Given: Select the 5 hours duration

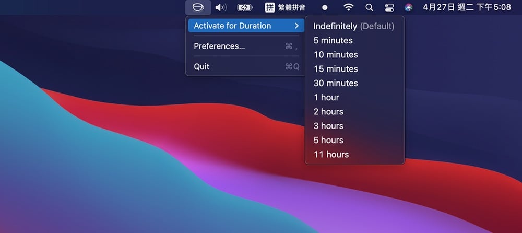Looking at the screenshot, I should pyautogui.click(x=354, y=140).
